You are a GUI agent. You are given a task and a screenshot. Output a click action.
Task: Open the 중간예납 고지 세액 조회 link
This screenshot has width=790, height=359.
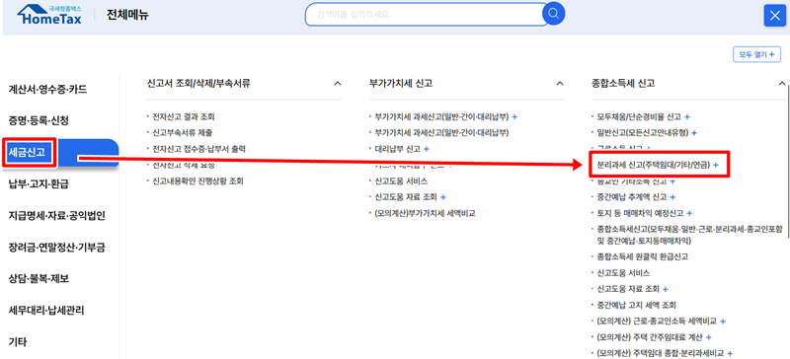click(x=636, y=305)
